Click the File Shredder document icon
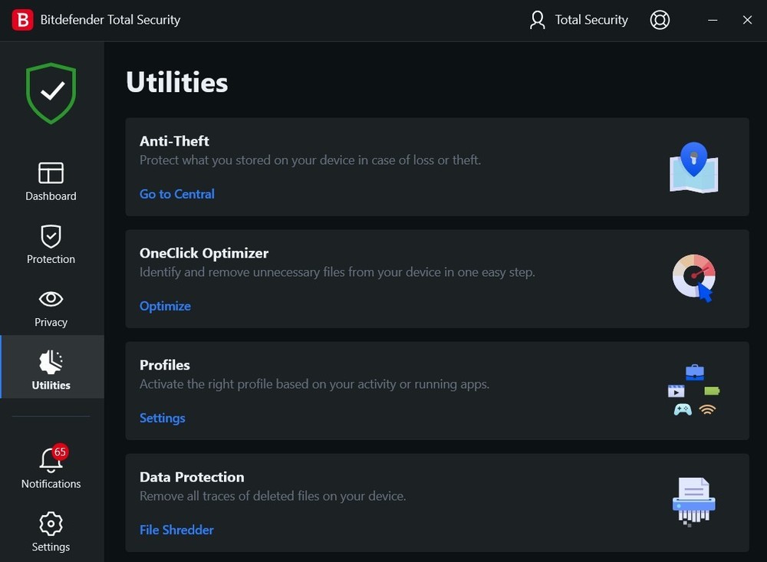Image resolution: width=767 pixels, height=562 pixels. (x=693, y=502)
